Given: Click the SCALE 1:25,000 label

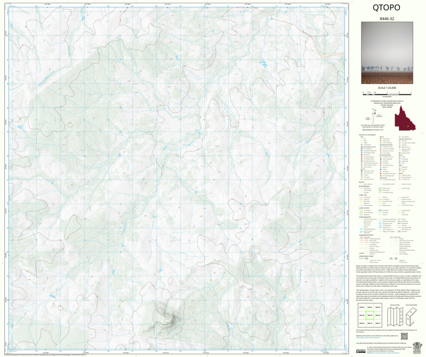Looking at the screenshot, I should [x=387, y=88].
